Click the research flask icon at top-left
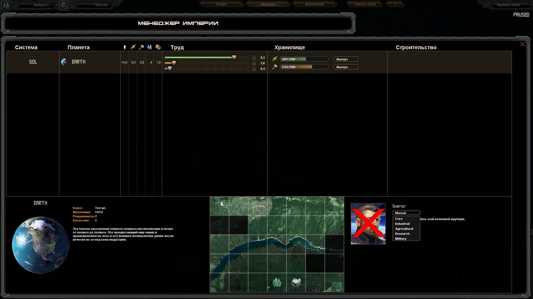Viewport: 533px width, 299px height. click(x=7, y=5)
